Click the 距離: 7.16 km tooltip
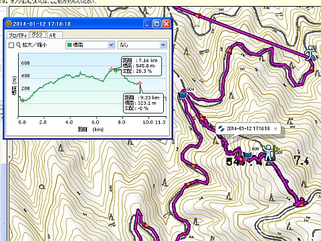 coord(141,66)
